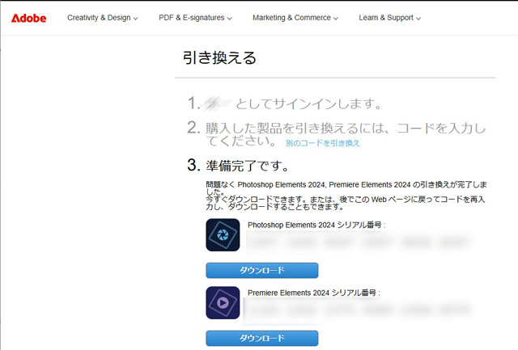Select the blurred Photoshop Elements serial number
518x350 pixels.
coord(359,242)
